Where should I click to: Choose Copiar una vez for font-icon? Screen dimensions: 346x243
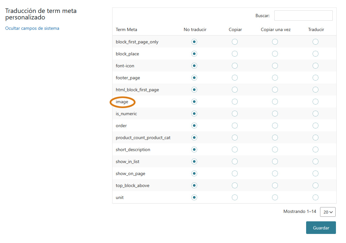[275, 66]
